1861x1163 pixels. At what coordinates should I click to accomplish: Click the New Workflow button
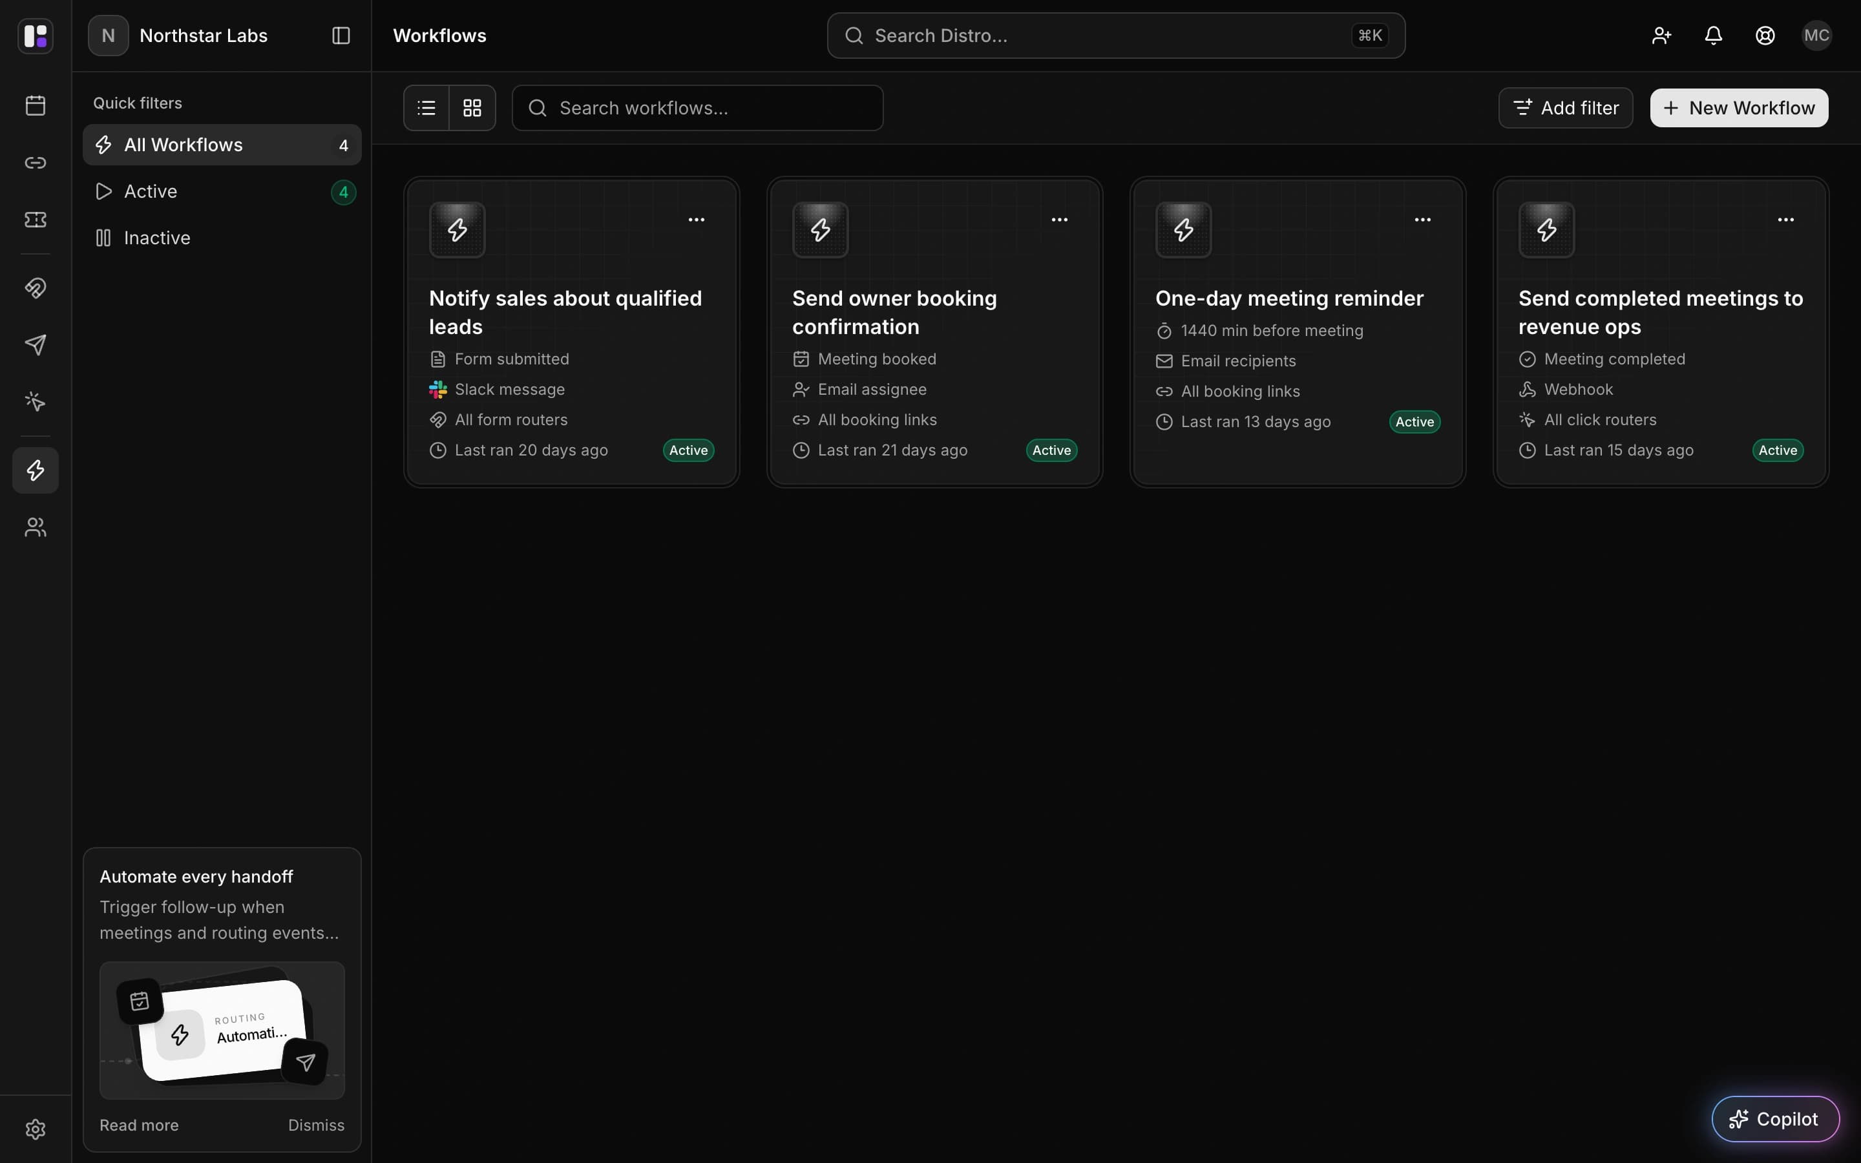[x=1739, y=108]
